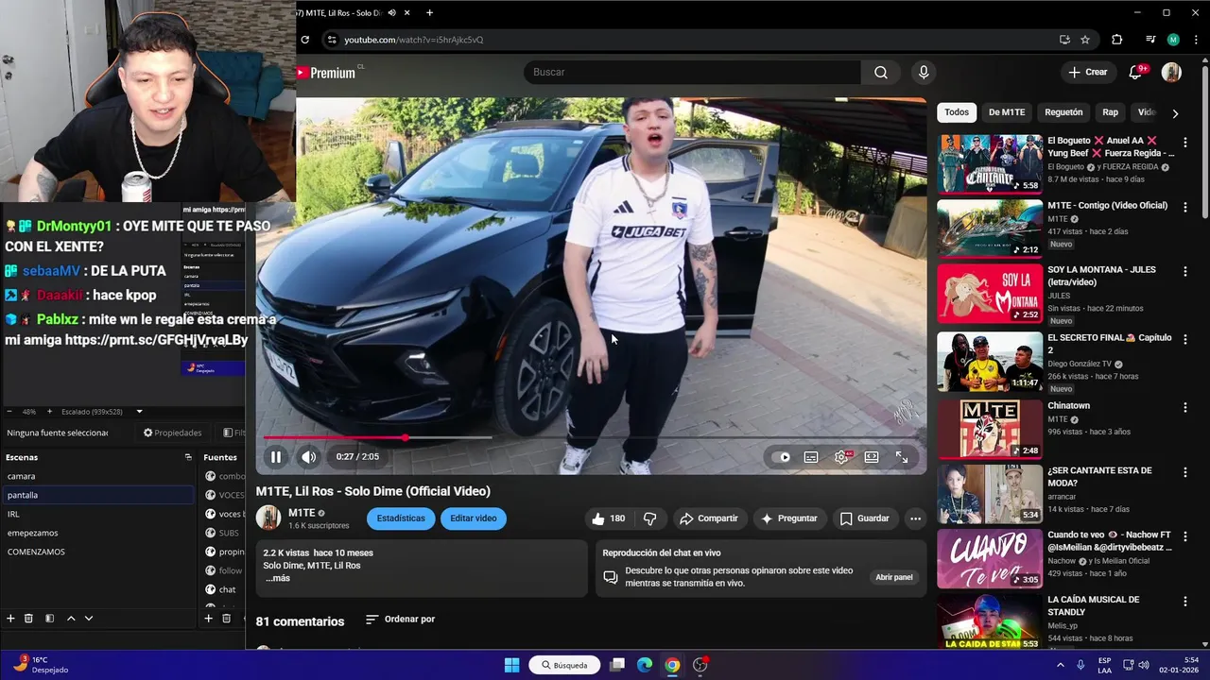The height and width of the screenshot is (680, 1210).
Task: Click the Preguntar button
Action: coord(789,518)
